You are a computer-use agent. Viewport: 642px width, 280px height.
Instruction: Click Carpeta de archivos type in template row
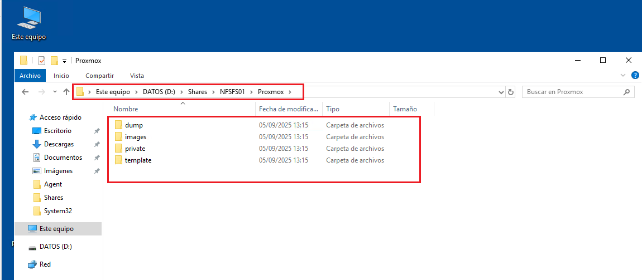[355, 160]
